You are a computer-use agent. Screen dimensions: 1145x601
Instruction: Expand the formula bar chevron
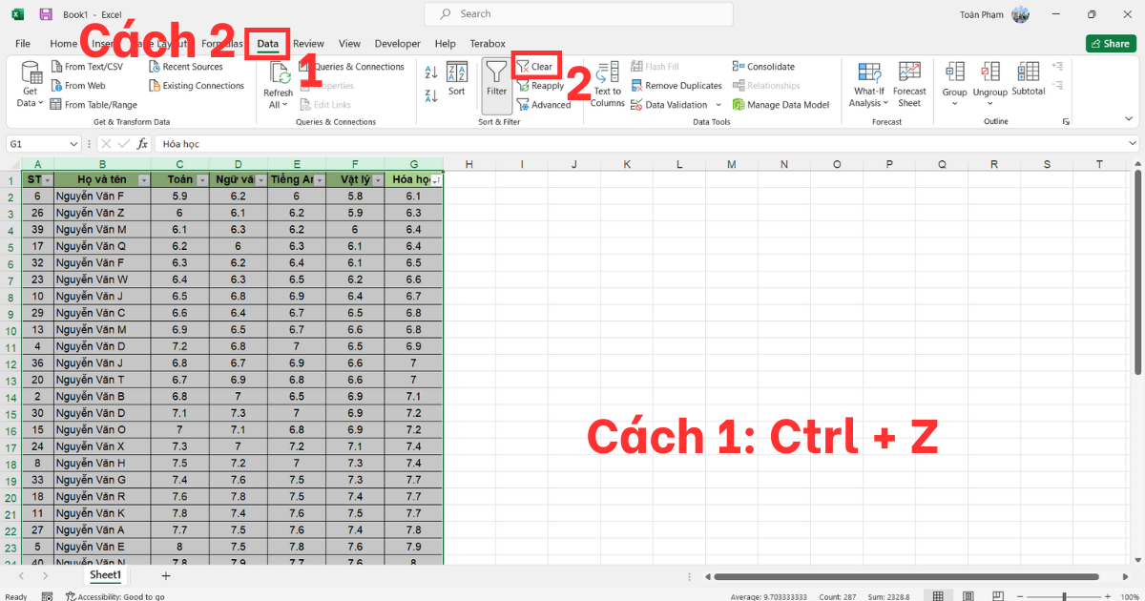click(1132, 144)
